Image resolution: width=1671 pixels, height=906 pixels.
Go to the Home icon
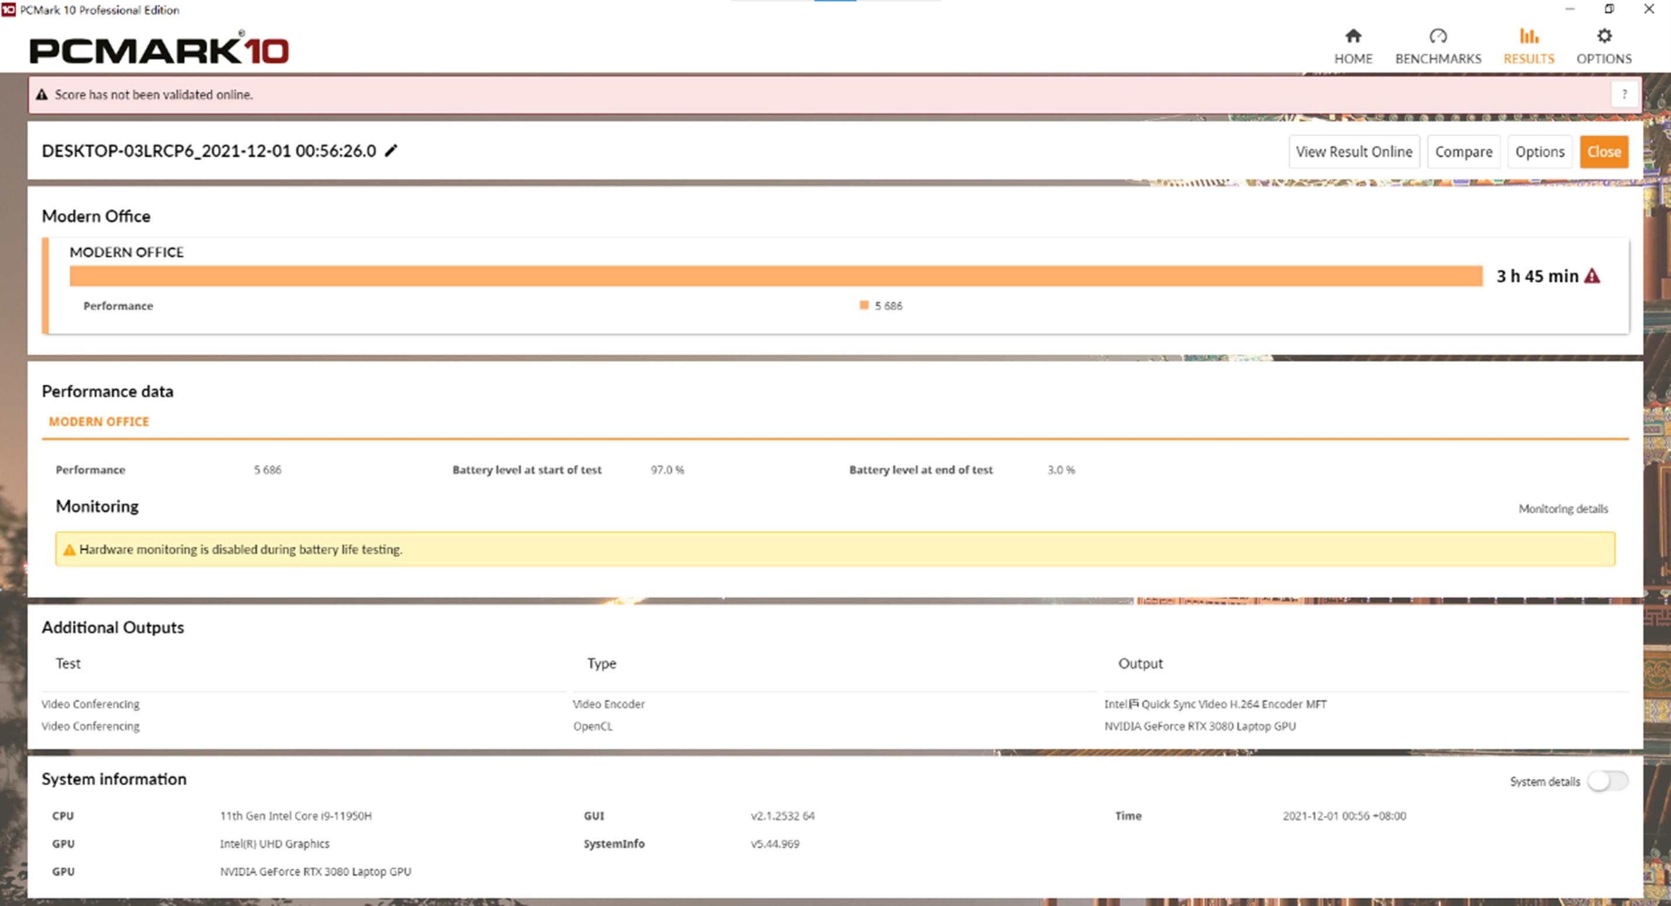(x=1352, y=36)
